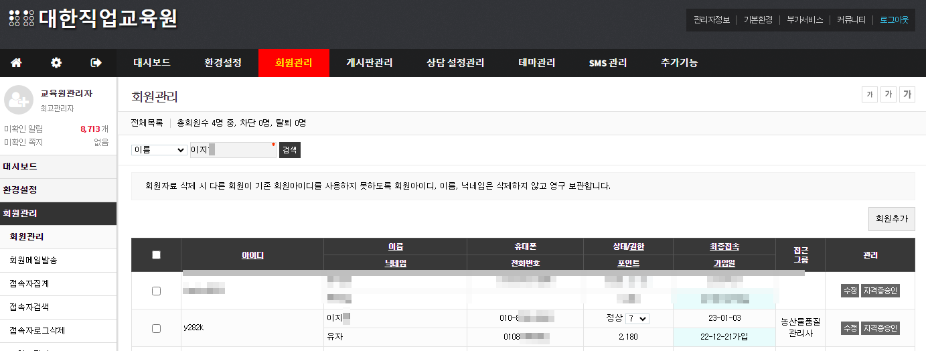Open the 이름 search field dropdown
926x351 pixels.
[159, 150]
